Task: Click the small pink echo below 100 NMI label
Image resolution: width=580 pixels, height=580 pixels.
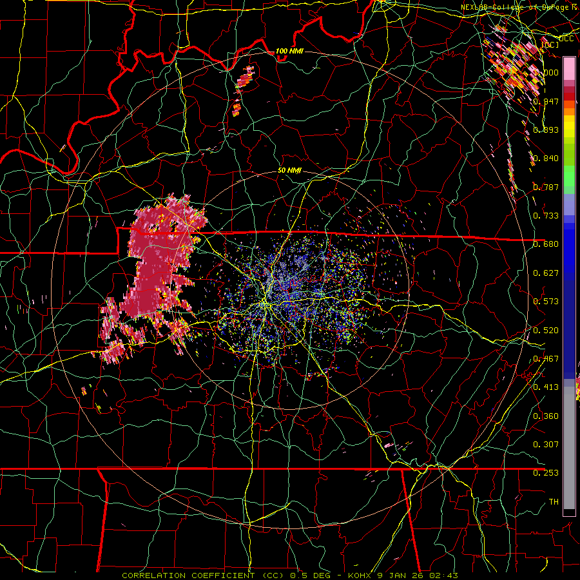Action: 246,77
